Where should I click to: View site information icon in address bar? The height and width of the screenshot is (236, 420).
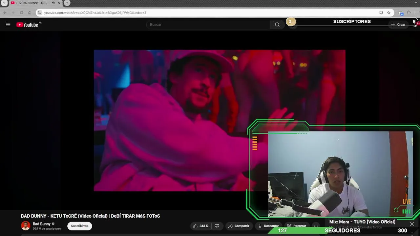40,13
